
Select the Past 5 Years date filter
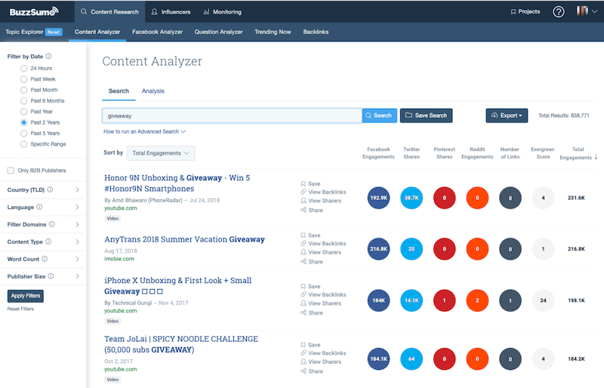coord(24,133)
